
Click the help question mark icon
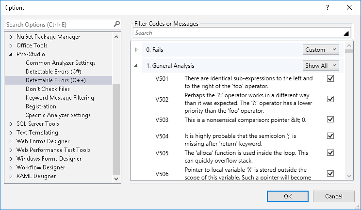(328, 8)
